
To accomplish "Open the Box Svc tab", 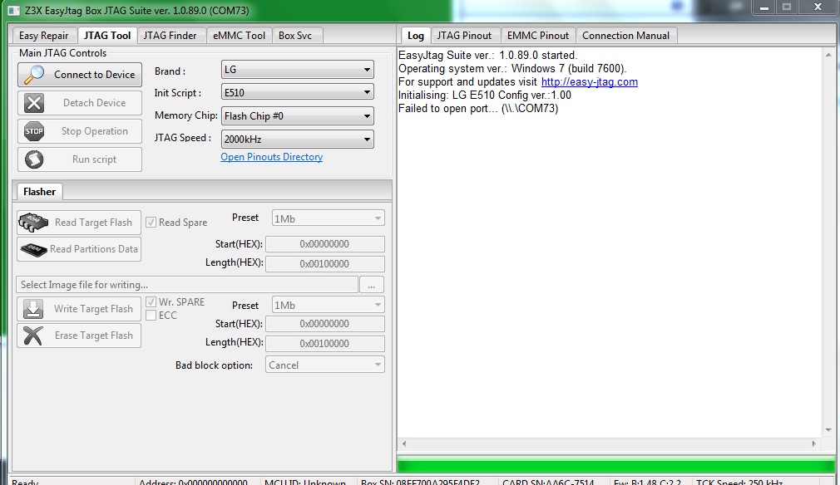I will 295,36.
